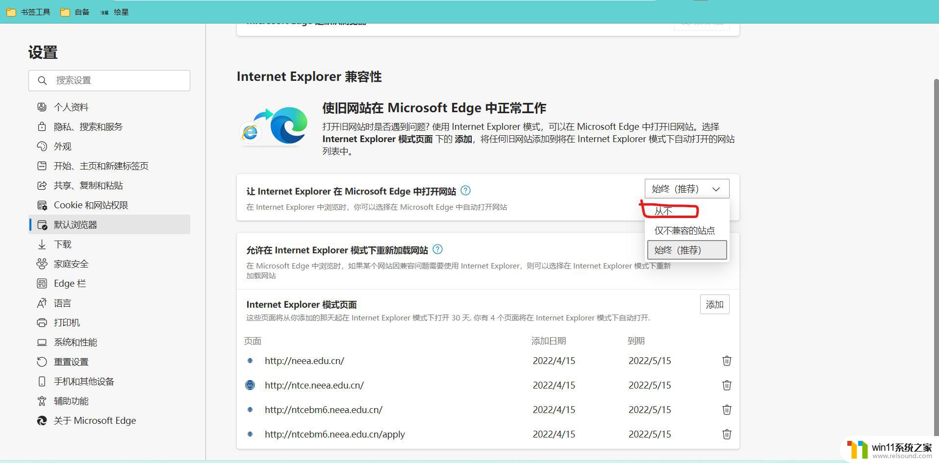This screenshot has width=939, height=463.
Task: Click the 页面 column header
Action: point(253,341)
